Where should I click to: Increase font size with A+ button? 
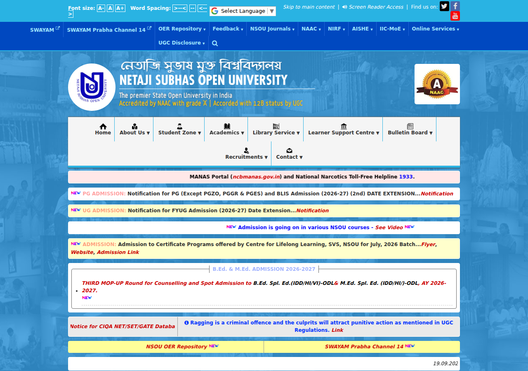[x=120, y=8]
